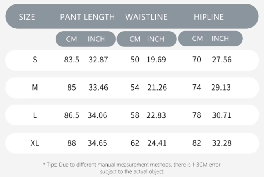Click the 19.69 waistline inch value
Image resolution: width=264 pixels, height=177 pixels.
click(x=157, y=60)
